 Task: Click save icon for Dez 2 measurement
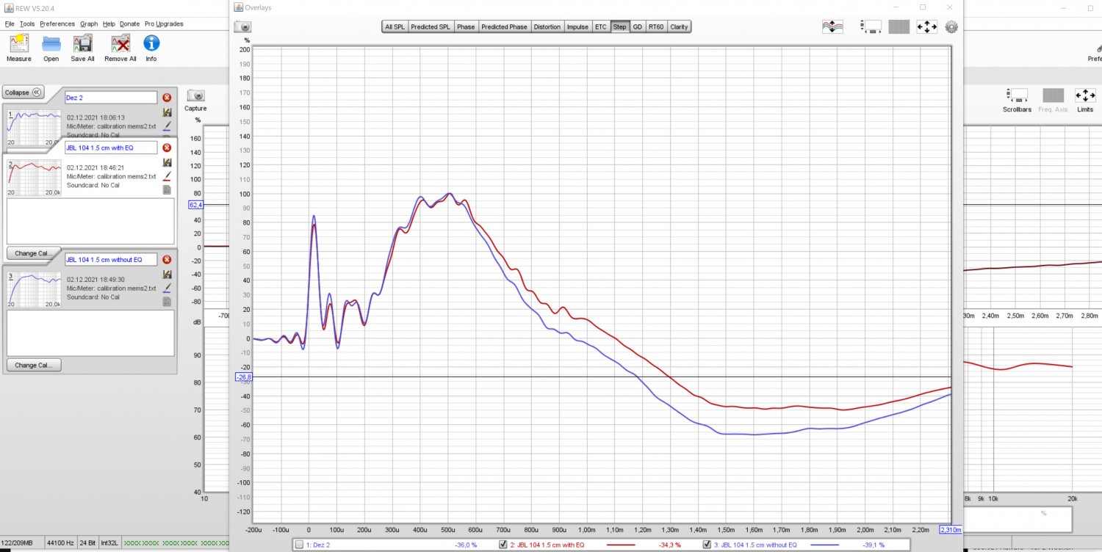(x=167, y=112)
